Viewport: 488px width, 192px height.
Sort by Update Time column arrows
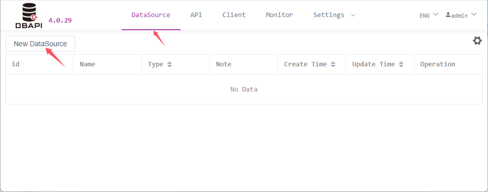coord(401,64)
